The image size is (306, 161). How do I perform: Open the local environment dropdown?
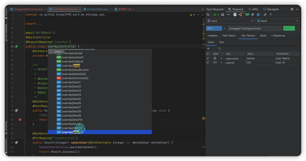(277, 21)
